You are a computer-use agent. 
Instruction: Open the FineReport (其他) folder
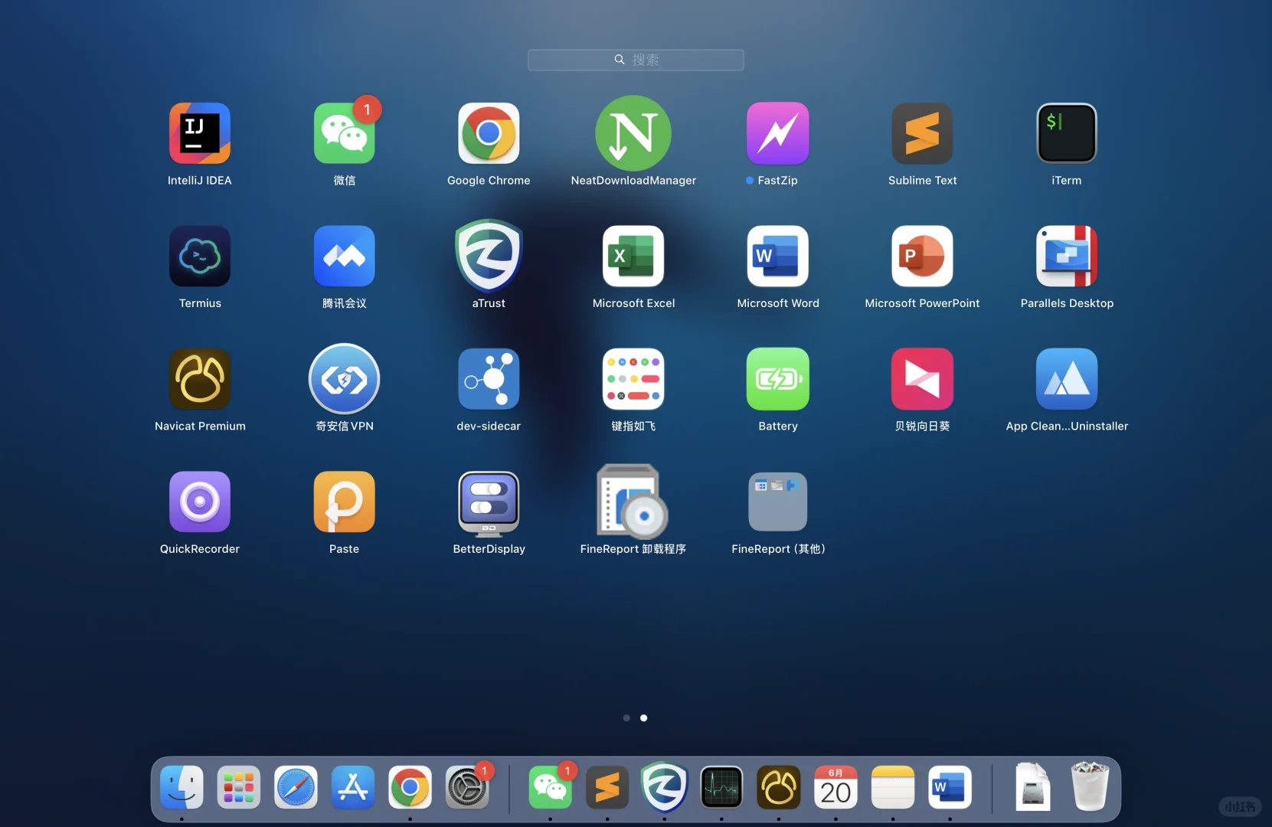pyautogui.click(x=778, y=502)
